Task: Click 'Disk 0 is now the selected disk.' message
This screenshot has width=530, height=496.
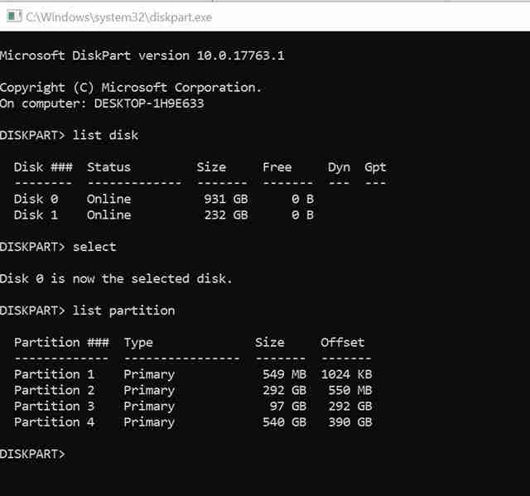Action: (x=116, y=279)
